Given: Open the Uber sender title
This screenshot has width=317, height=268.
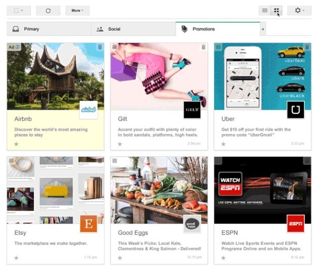Looking at the screenshot, I should click(228, 119).
